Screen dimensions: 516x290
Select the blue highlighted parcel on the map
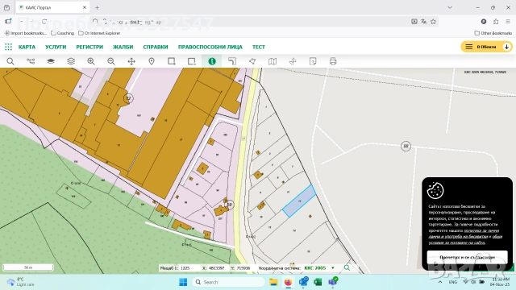click(299, 201)
